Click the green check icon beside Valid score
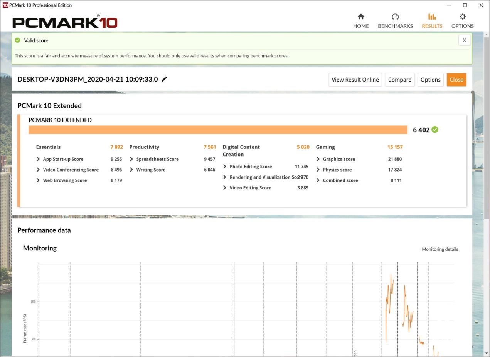The image size is (490, 357). 17,40
